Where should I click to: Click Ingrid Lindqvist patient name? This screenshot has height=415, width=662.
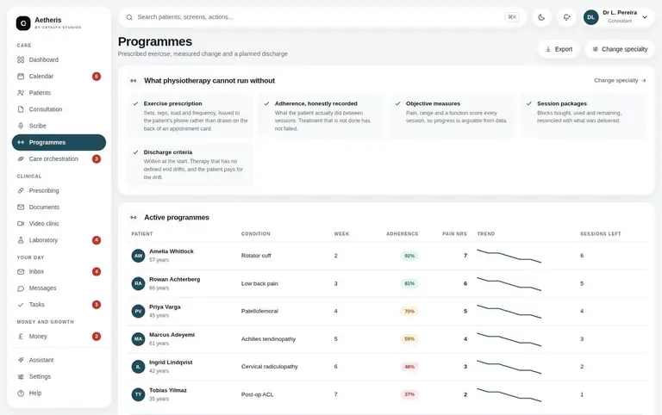click(x=171, y=362)
